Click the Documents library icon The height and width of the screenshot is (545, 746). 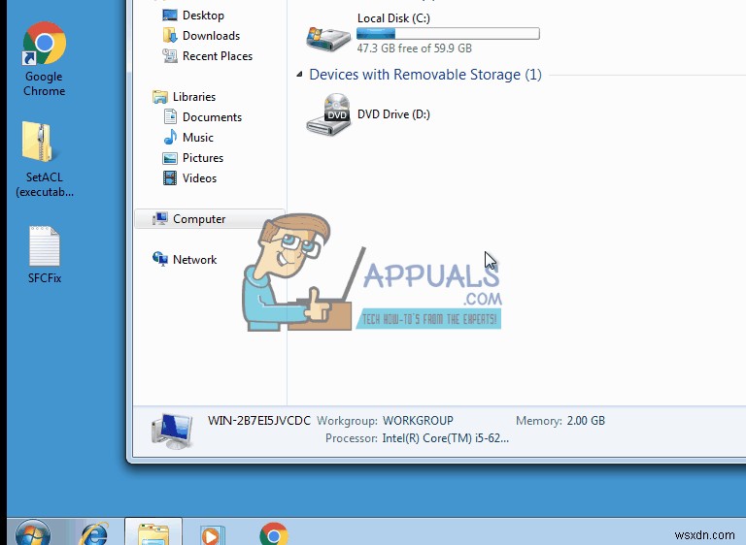(x=170, y=117)
